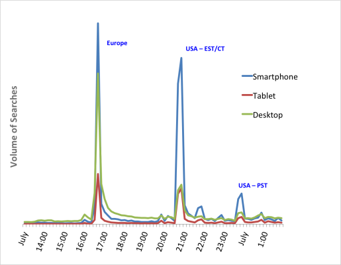Click the Desktop legend label
This screenshot has height=265, width=341.
pyautogui.click(x=268, y=115)
